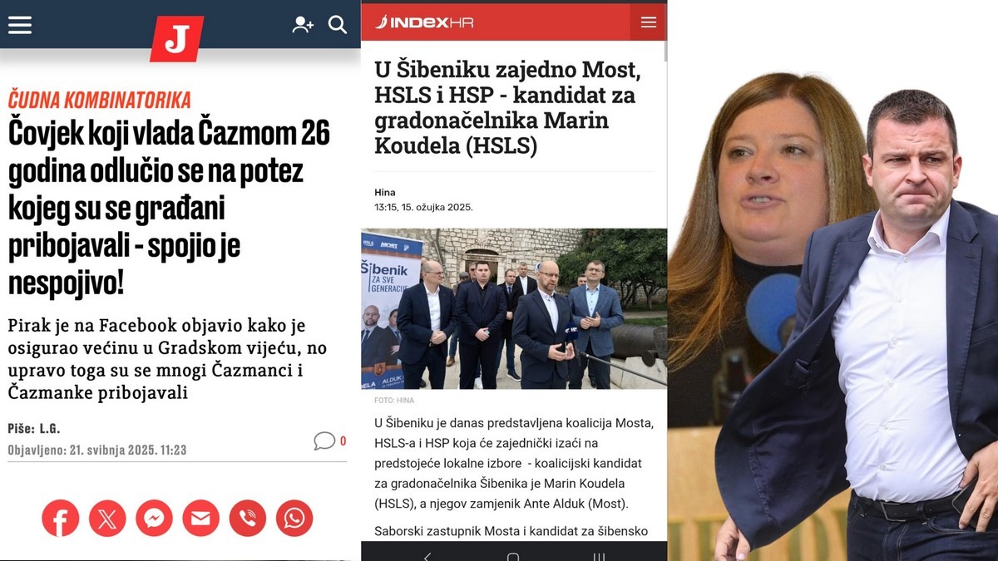Viewport: 998px width, 561px height.
Task: Share article on X
Action: tap(107, 518)
